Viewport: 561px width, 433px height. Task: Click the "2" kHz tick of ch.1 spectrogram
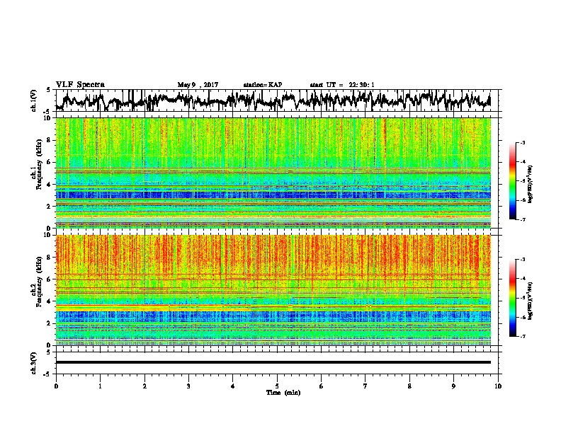50,206
